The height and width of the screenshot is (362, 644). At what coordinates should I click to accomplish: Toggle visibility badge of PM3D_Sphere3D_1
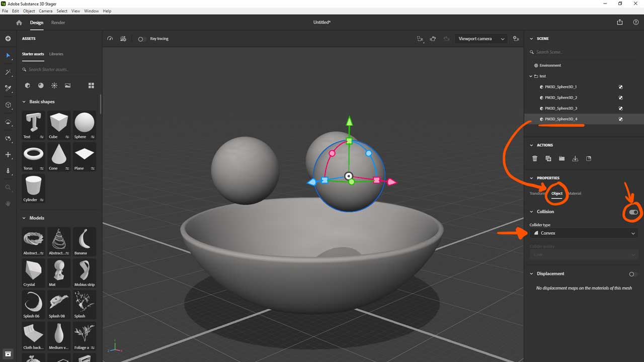pos(621,87)
